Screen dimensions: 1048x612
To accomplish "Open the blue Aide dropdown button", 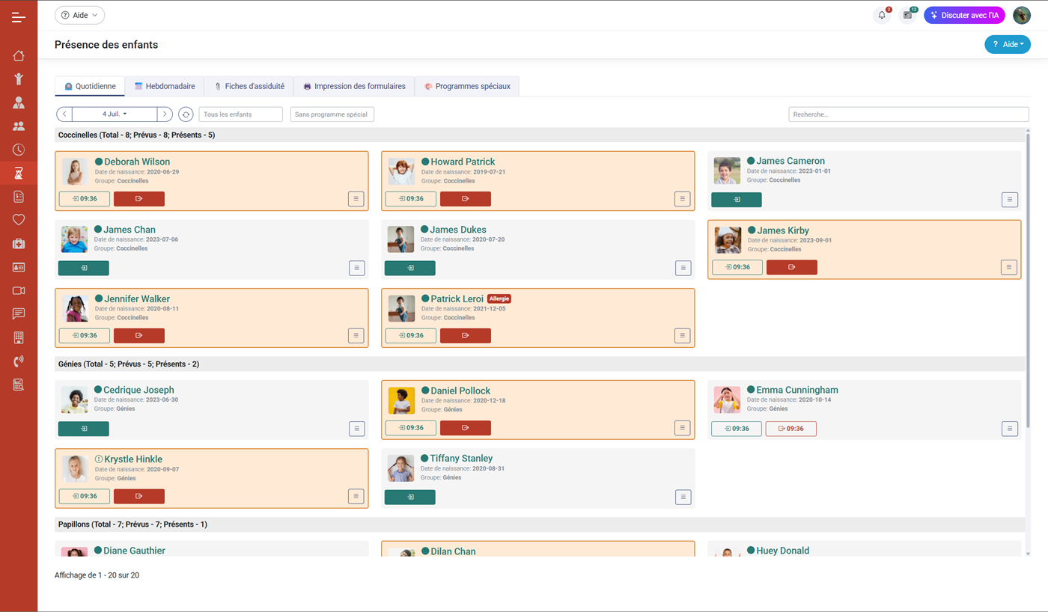I will [1007, 45].
